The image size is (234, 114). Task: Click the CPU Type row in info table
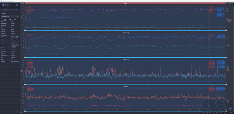coord(10,29)
